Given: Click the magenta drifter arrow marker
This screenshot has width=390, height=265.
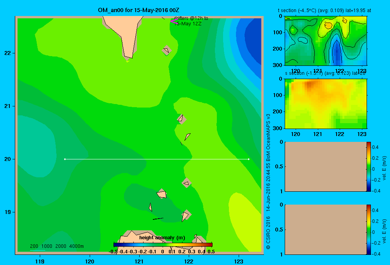Looking at the screenshot, I should click(x=174, y=21).
